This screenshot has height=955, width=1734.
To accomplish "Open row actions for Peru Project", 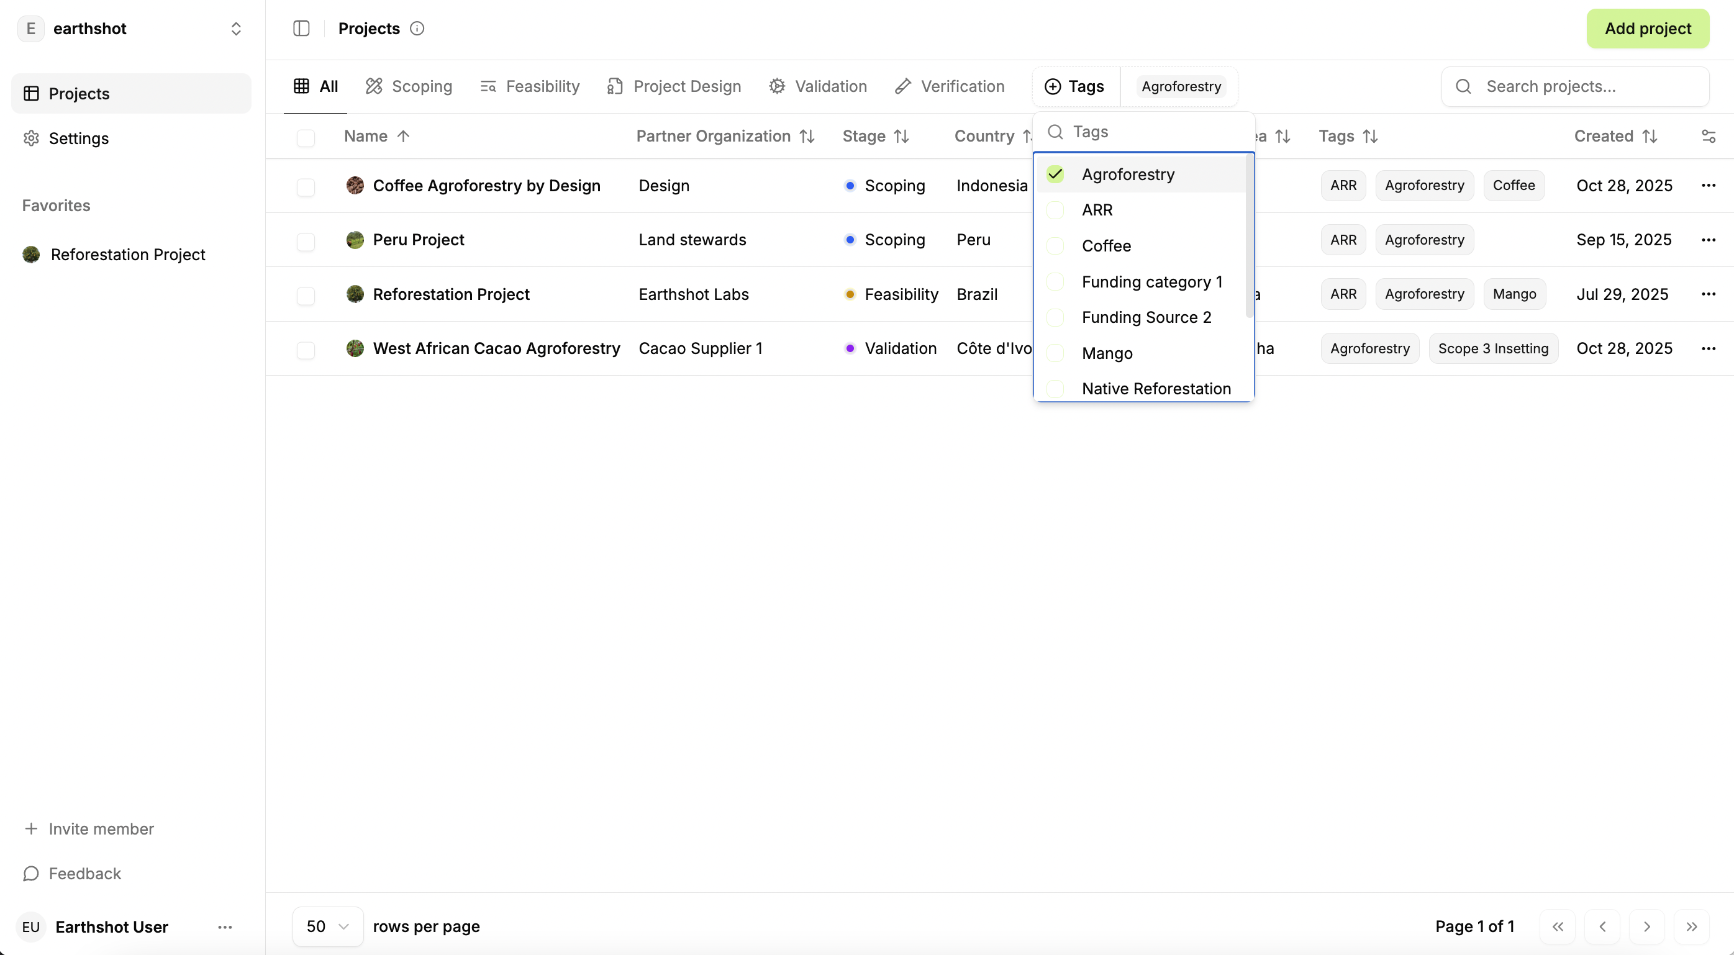I will 1708,240.
